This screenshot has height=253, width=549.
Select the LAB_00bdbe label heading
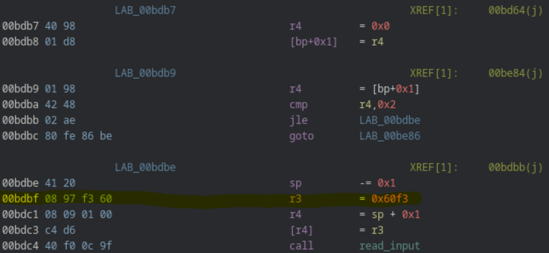point(146,168)
